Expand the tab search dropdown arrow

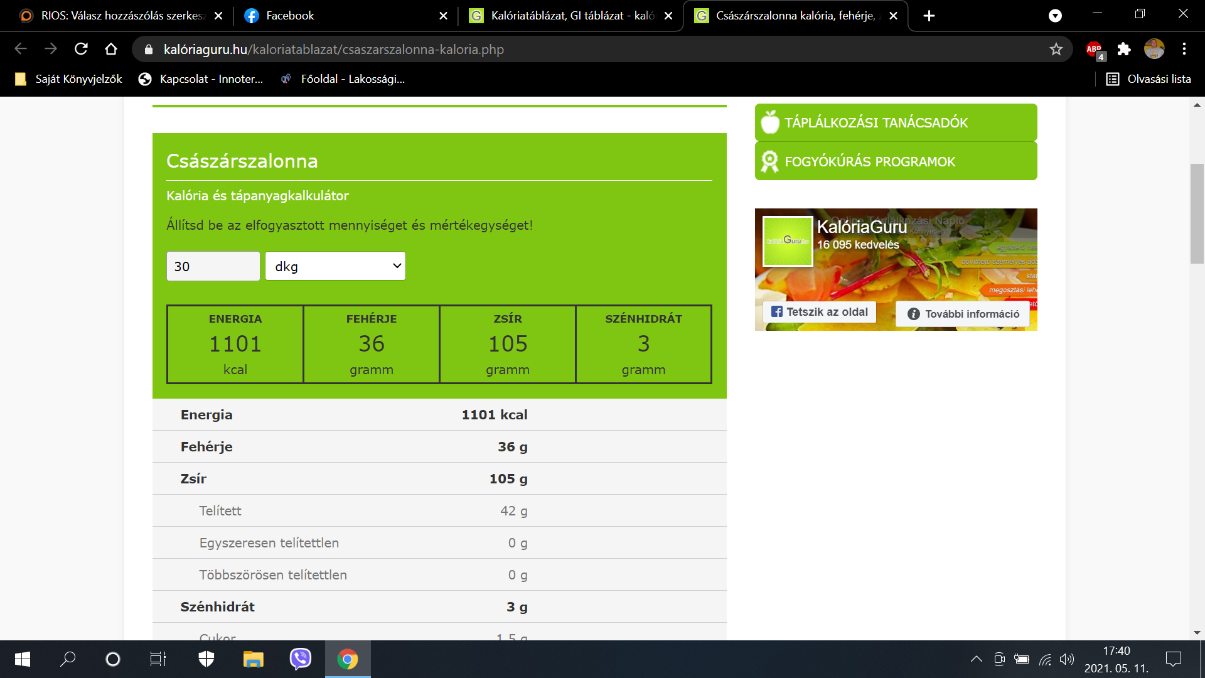pyautogui.click(x=1055, y=16)
